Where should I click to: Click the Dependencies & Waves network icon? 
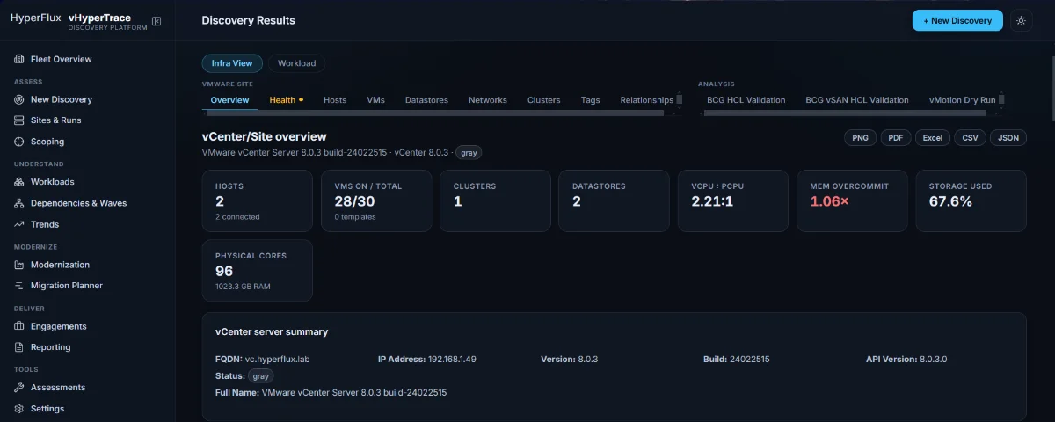coord(19,203)
